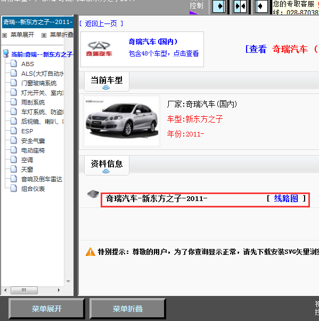Screen dimensions: 319x321
Task: Click the large 菜单展开 bottom button
Action: pos(47,309)
